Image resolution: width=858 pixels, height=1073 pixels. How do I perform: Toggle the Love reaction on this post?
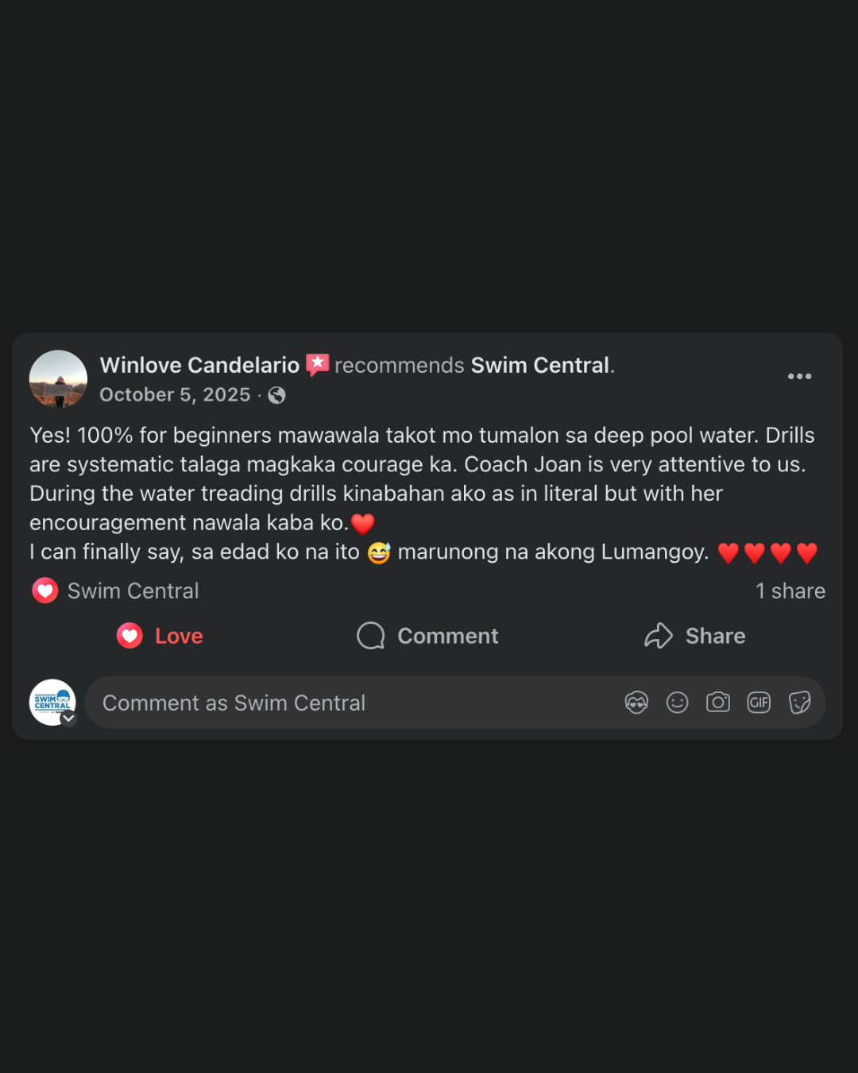pos(160,636)
